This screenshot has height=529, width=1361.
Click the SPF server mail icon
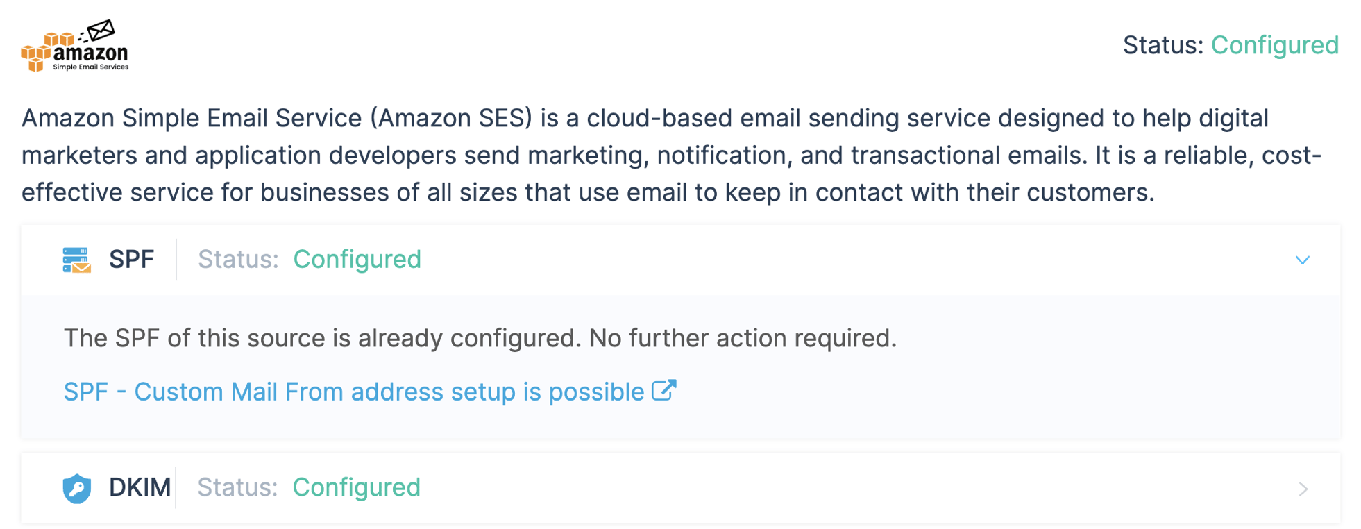pos(76,260)
